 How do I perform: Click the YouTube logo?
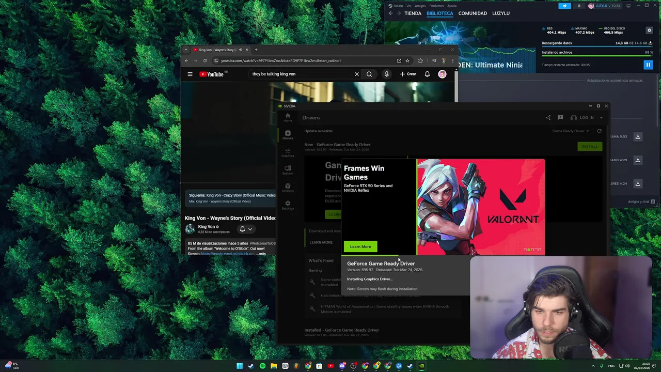[x=212, y=74]
